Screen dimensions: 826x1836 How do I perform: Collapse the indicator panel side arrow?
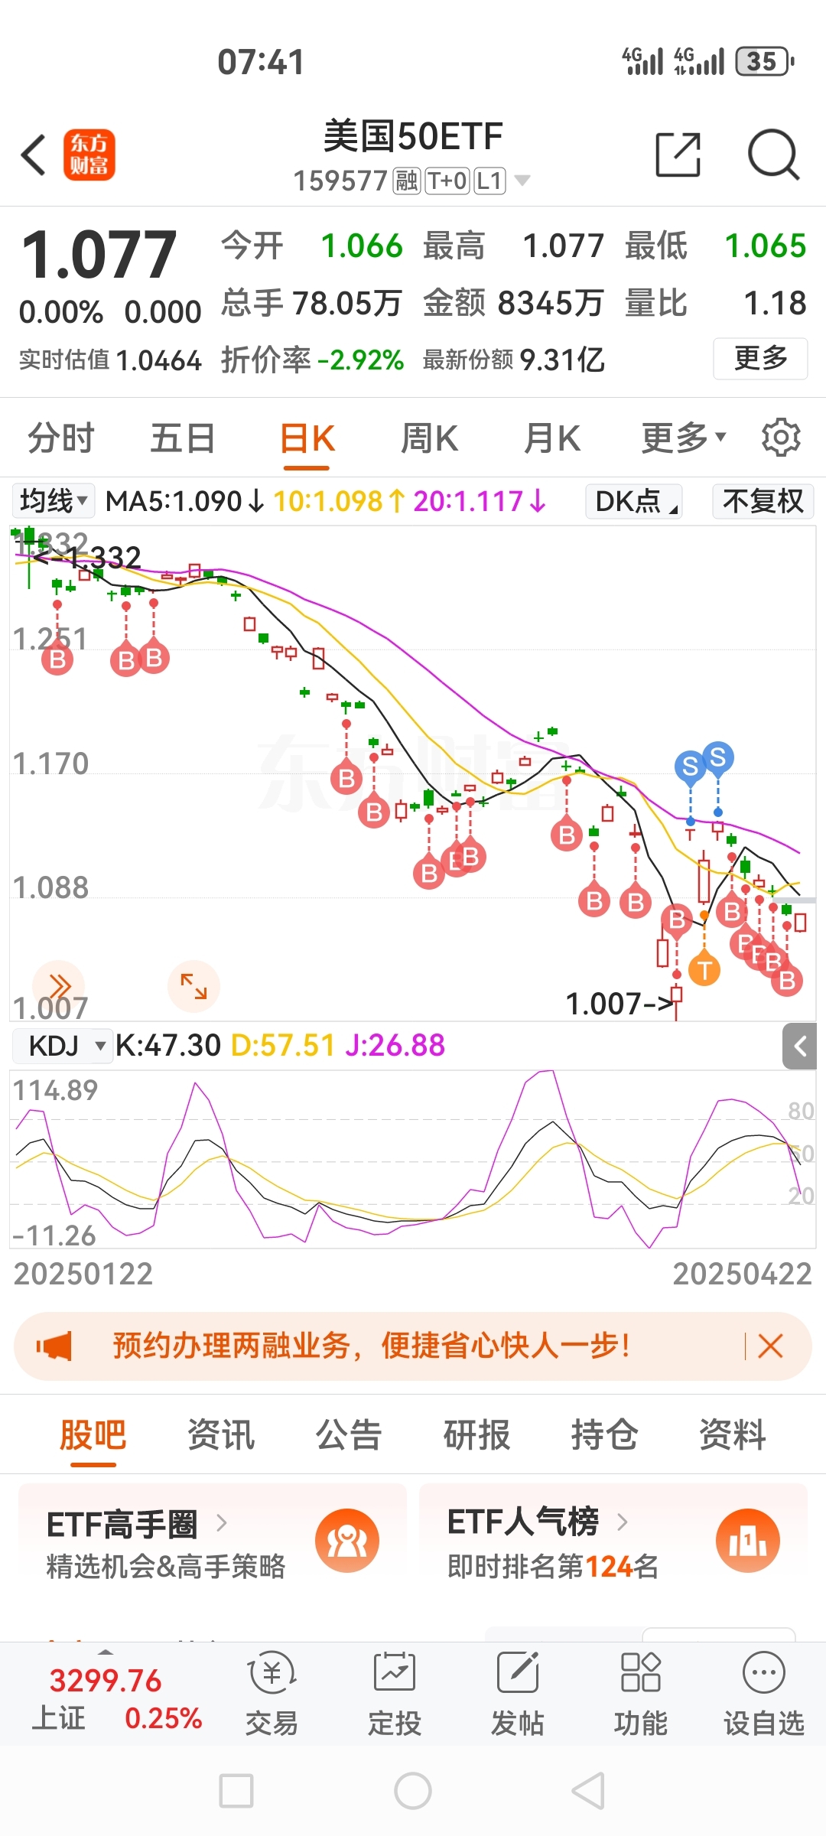(800, 1046)
